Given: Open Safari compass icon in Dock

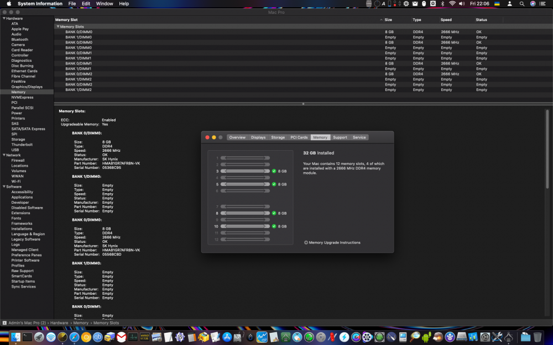Looking at the screenshot, I should coord(75,337).
